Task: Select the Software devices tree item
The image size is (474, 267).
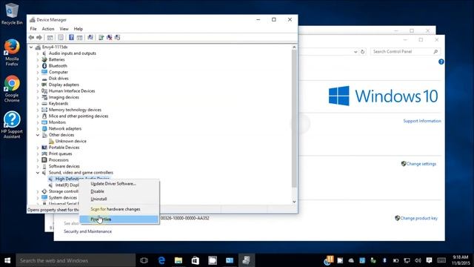Action: pos(64,166)
